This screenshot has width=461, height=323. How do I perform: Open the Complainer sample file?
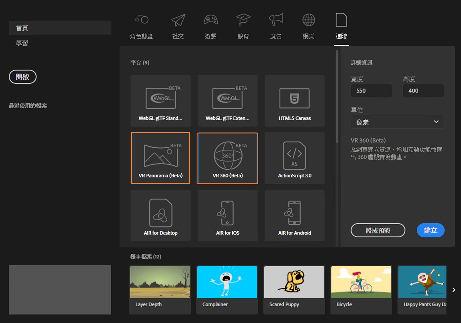click(227, 290)
